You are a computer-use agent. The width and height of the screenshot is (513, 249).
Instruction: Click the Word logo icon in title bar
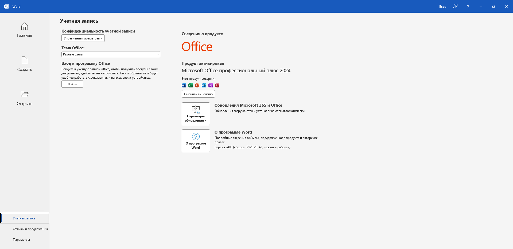tap(6, 6)
